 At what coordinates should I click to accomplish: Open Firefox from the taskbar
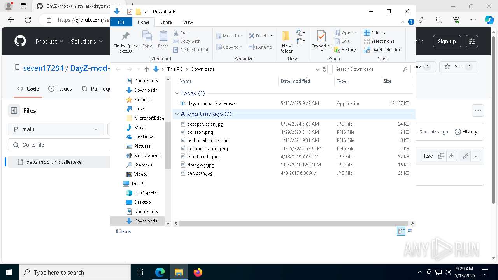pyautogui.click(x=198, y=272)
